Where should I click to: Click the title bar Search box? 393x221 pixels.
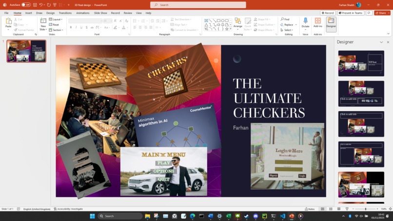pyautogui.click(x=198, y=5)
